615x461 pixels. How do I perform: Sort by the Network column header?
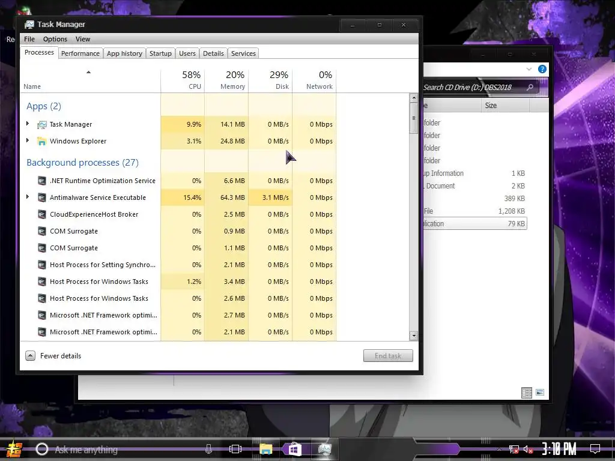coord(314,81)
